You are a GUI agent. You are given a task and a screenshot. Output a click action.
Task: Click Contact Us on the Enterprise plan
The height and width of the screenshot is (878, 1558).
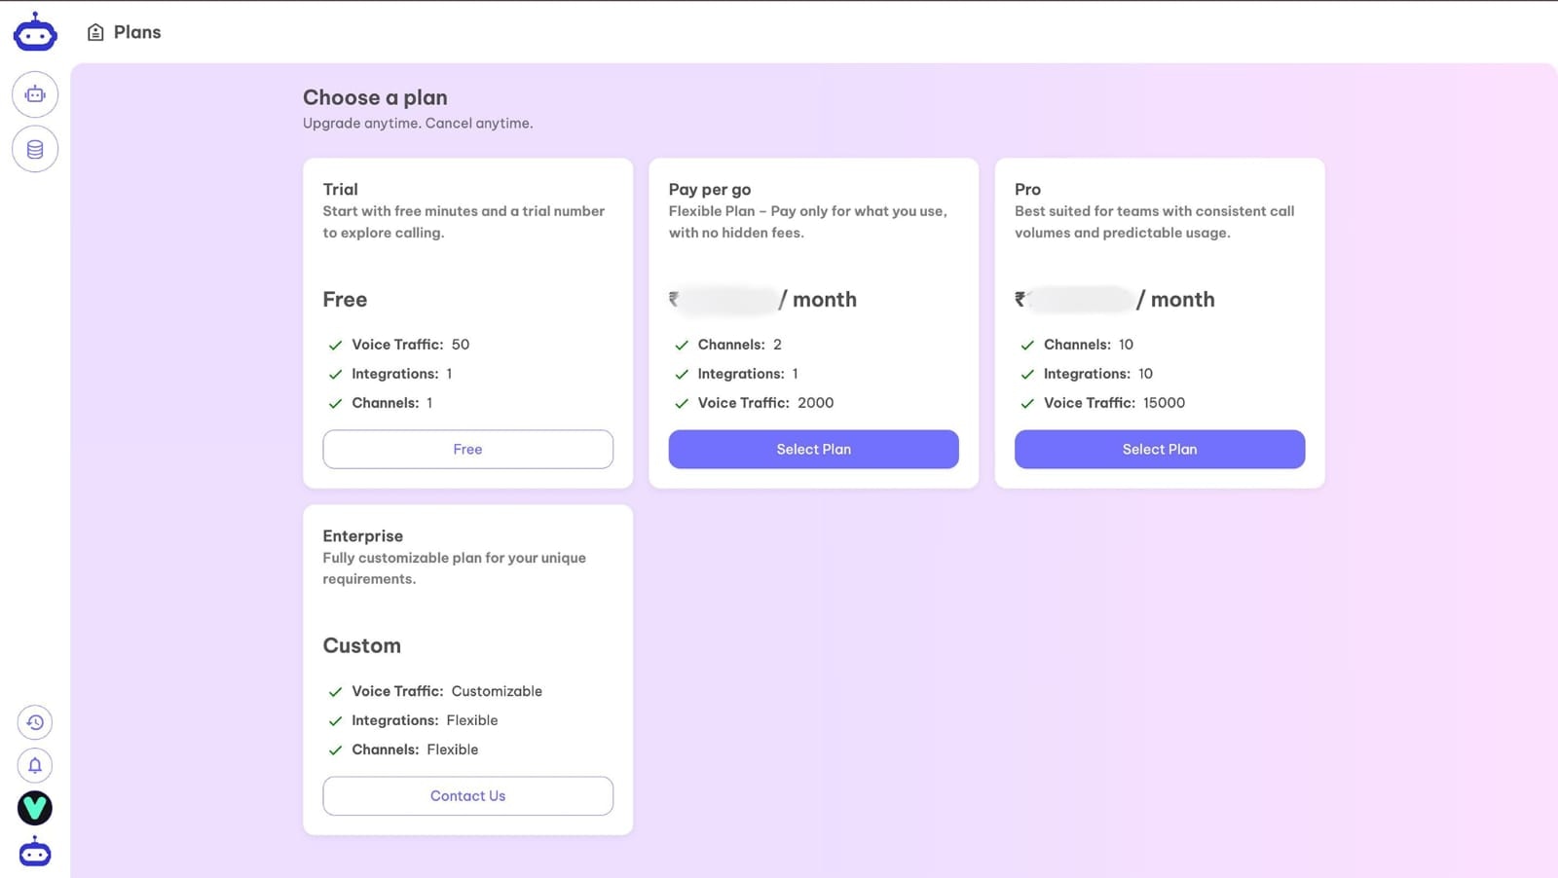467,795
